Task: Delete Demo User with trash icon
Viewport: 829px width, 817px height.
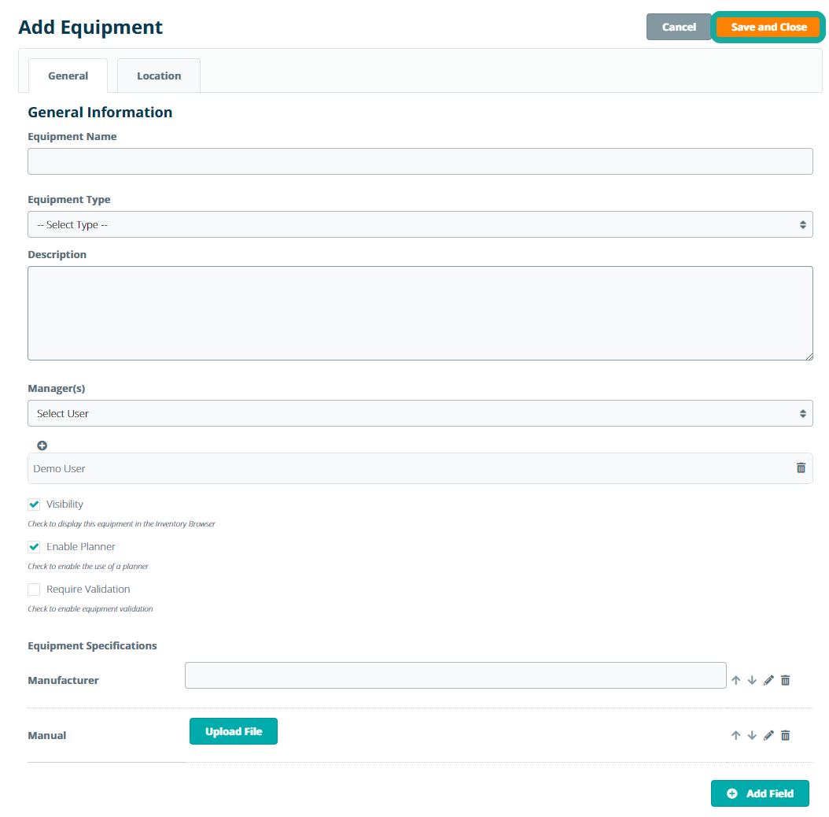Action: tap(801, 468)
